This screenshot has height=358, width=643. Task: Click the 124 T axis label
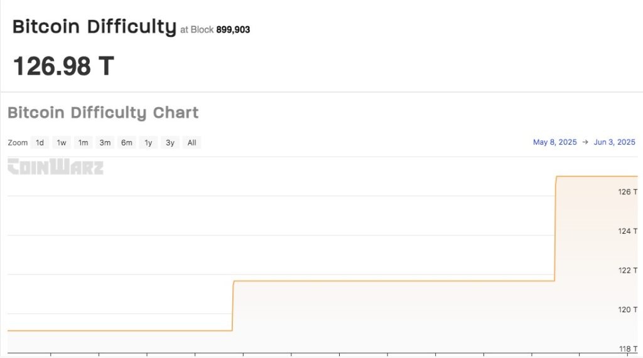(627, 231)
